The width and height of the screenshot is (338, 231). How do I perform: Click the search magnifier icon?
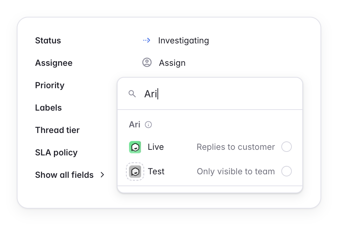click(x=132, y=94)
